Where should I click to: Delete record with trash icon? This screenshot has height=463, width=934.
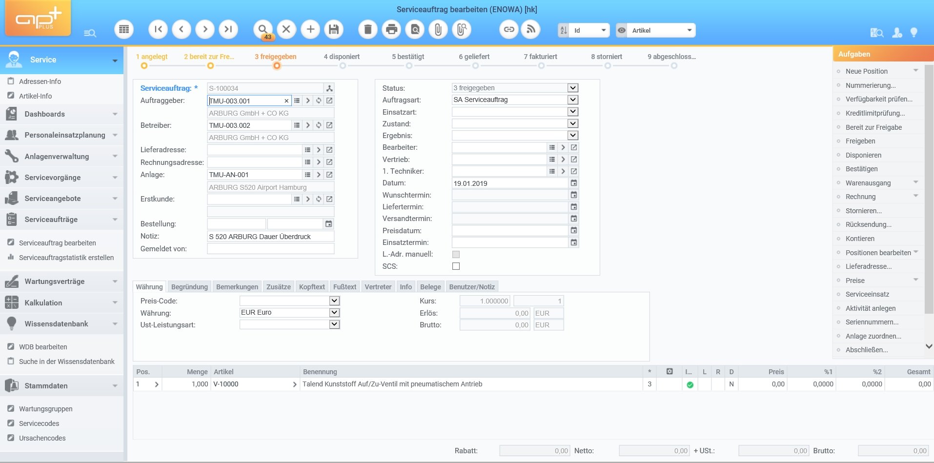(x=368, y=29)
